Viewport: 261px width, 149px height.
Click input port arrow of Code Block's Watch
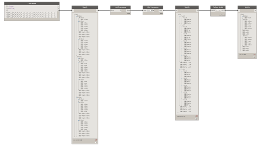click(73, 11)
